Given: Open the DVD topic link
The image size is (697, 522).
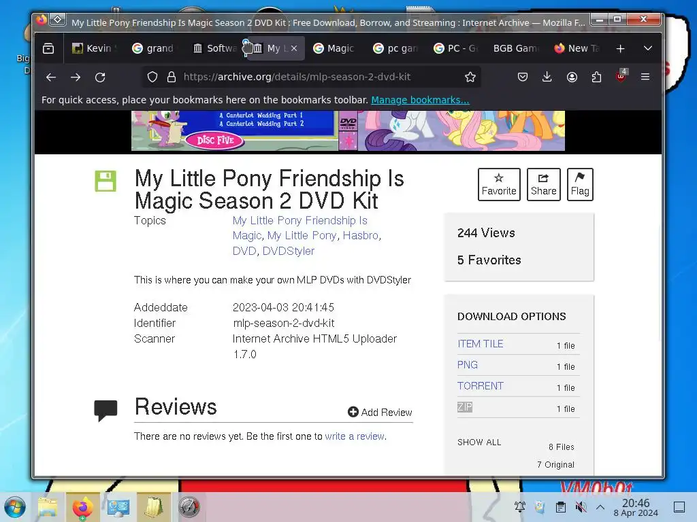Looking at the screenshot, I should tap(244, 251).
